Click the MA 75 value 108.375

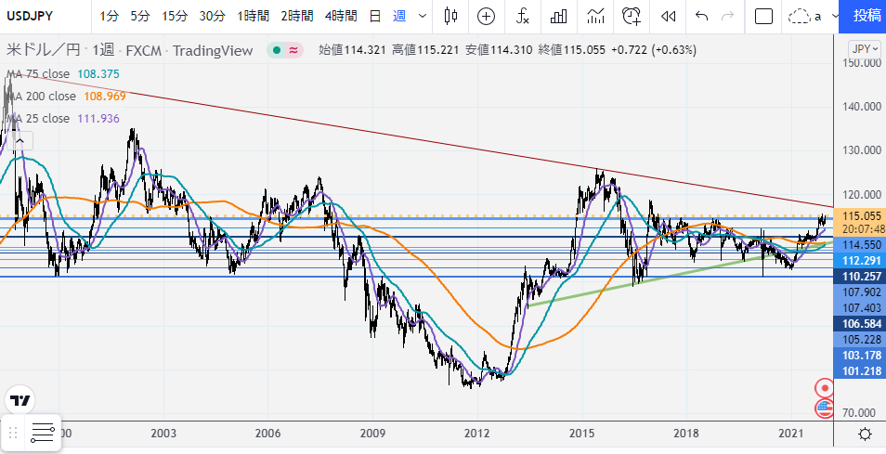click(x=98, y=74)
